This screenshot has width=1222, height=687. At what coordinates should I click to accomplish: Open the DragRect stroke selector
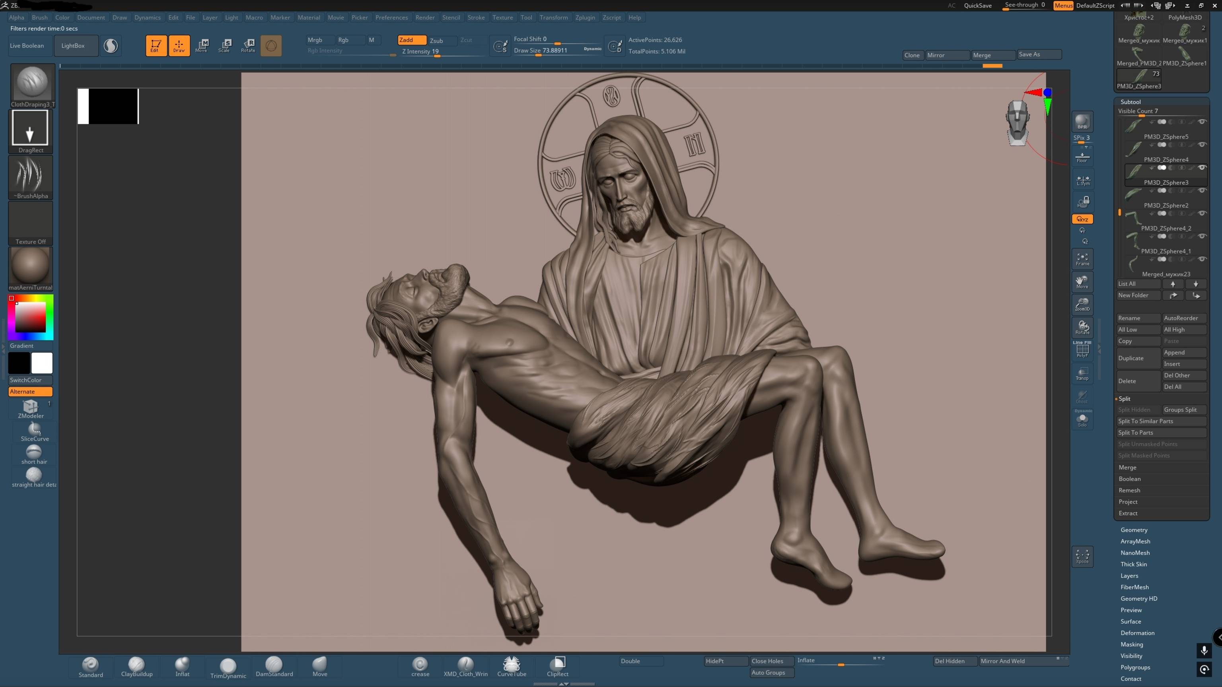point(30,131)
